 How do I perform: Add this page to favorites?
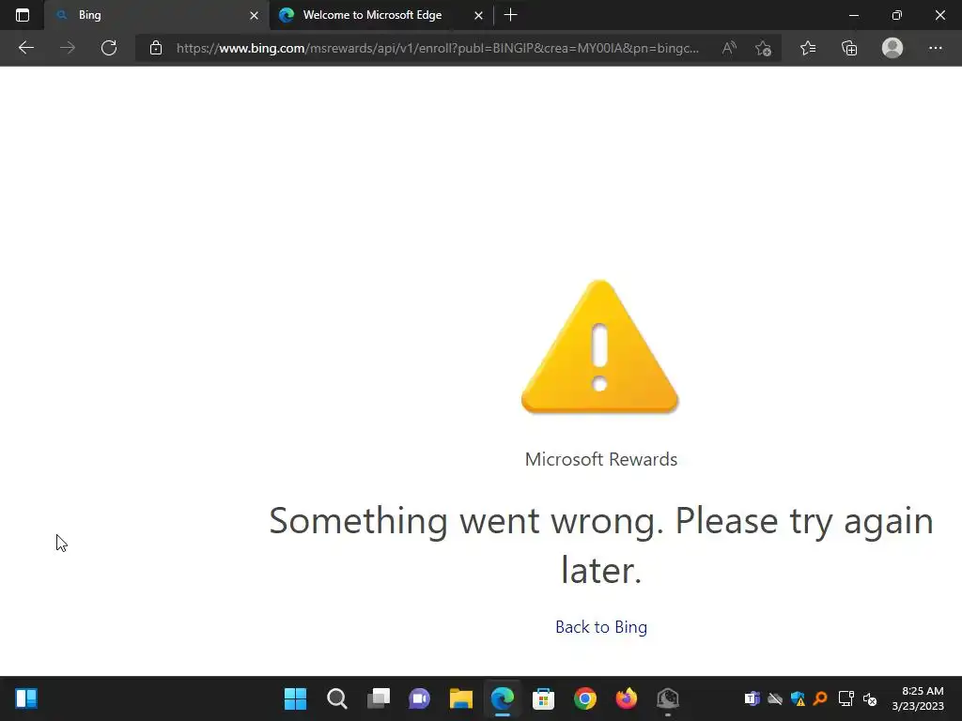(763, 48)
